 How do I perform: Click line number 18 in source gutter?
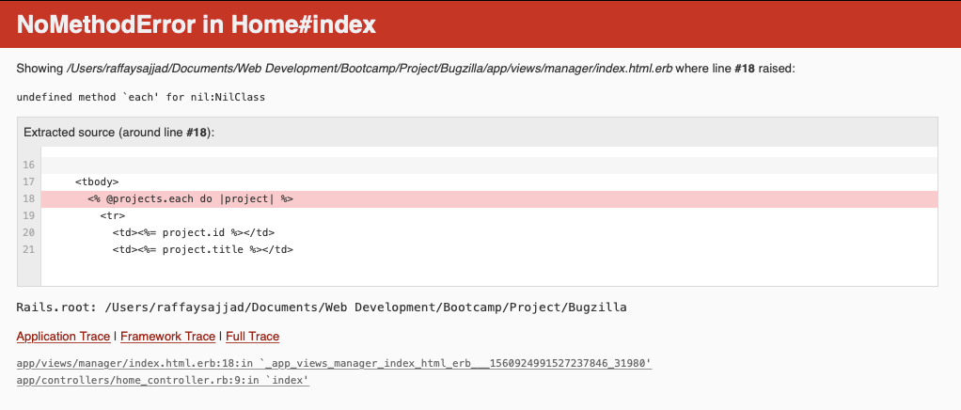29,199
